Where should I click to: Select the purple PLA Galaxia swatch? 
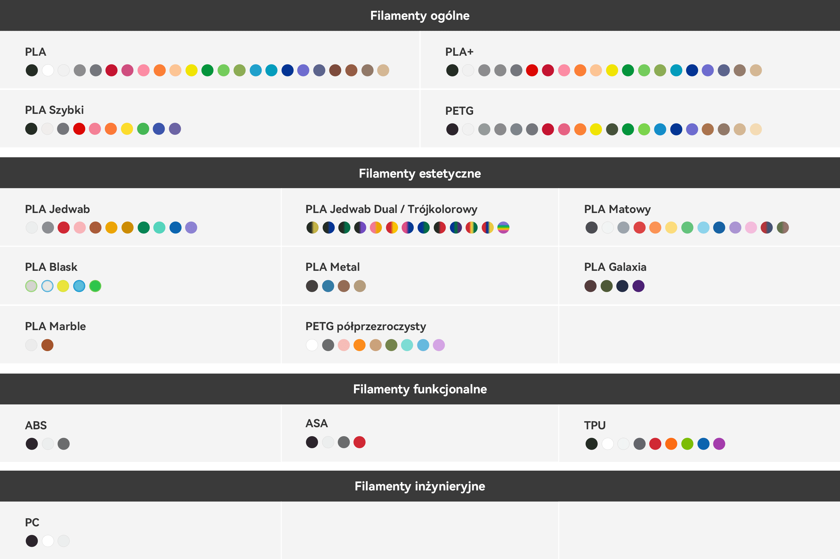(x=638, y=286)
